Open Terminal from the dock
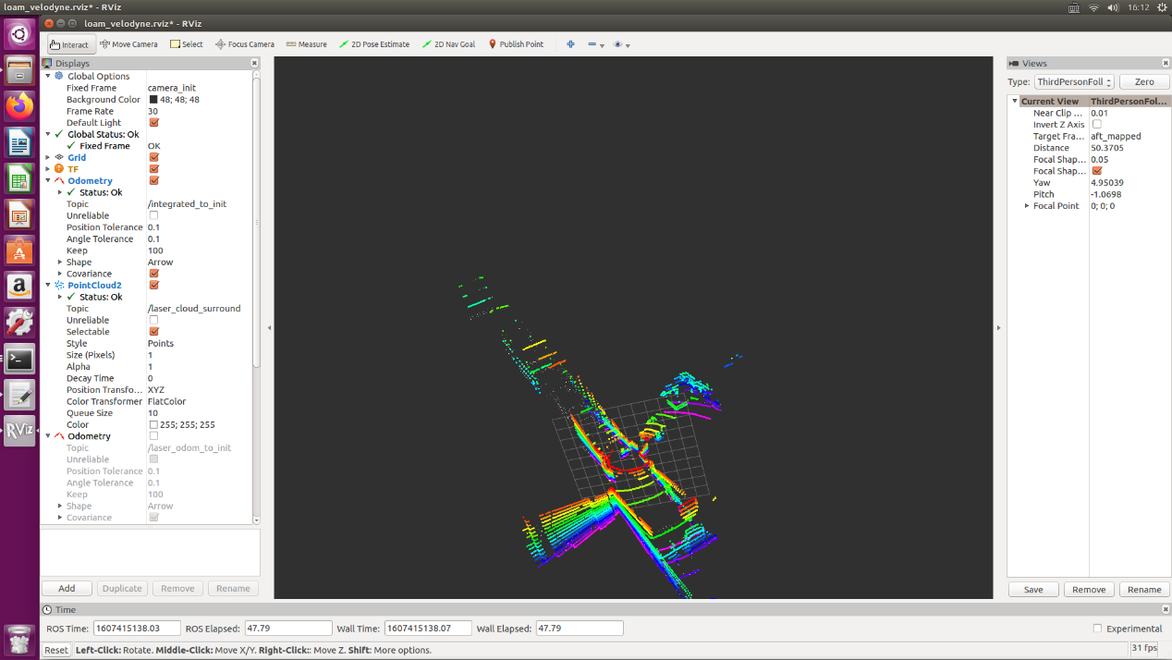The width and height of the screenshot is (1172, 660). click(x=19, y=359)
